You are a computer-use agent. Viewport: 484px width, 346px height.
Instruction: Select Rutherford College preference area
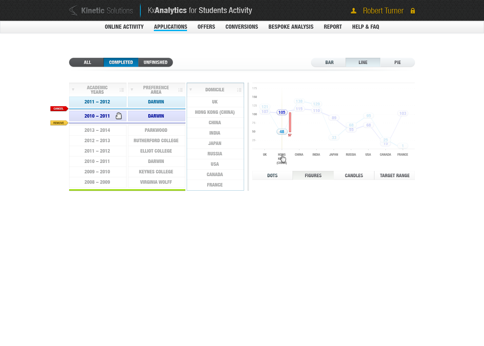pos(156,140)
